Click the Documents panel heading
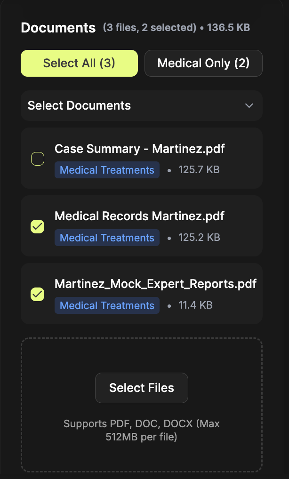 pyautogui.click(x=58, y=28)
